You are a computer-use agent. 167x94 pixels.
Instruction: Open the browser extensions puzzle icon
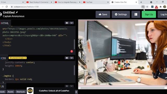click(x=160, y=7)
